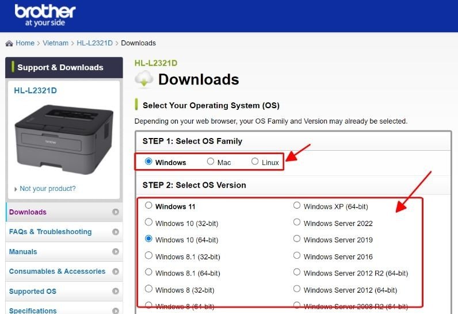This screenshot has height=314, width=458.
Task: Open the Vietnam breadcrumb link
Action: tap(55, 43)
